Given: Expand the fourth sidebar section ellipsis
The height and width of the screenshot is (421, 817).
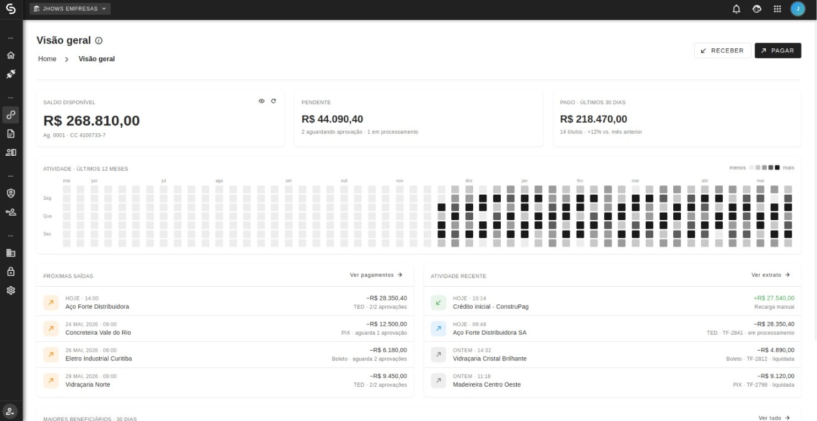Looking at the screenshot, I should [10, 236].
